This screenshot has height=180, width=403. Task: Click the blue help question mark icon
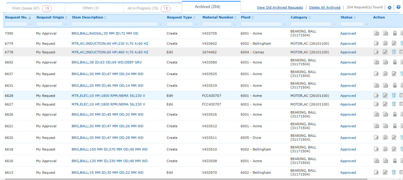pyautogui.click(x=398, y=7)
